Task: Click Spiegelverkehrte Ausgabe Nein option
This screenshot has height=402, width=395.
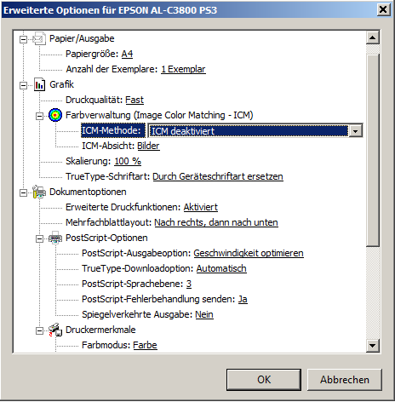Action: pos(204,314)
